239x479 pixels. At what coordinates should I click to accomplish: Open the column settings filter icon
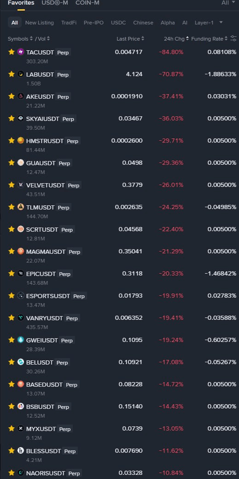[x=233, y=38]
